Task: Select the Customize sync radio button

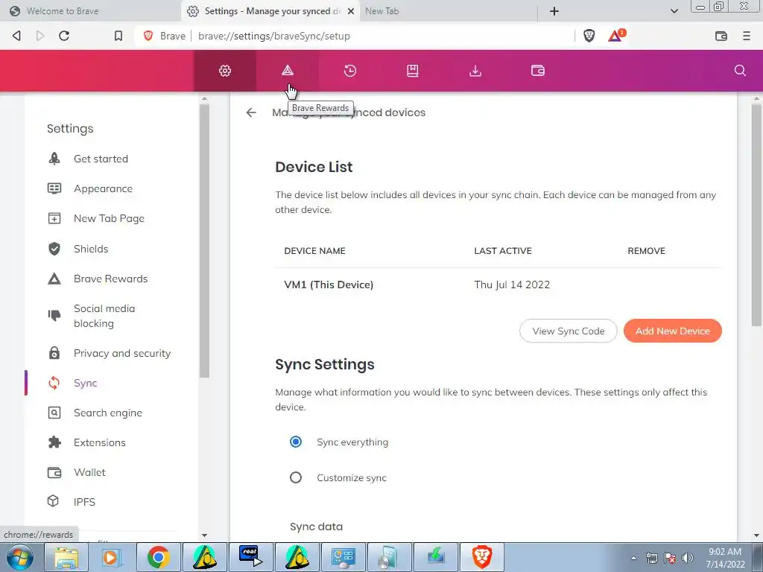Action: click(295, 477)
